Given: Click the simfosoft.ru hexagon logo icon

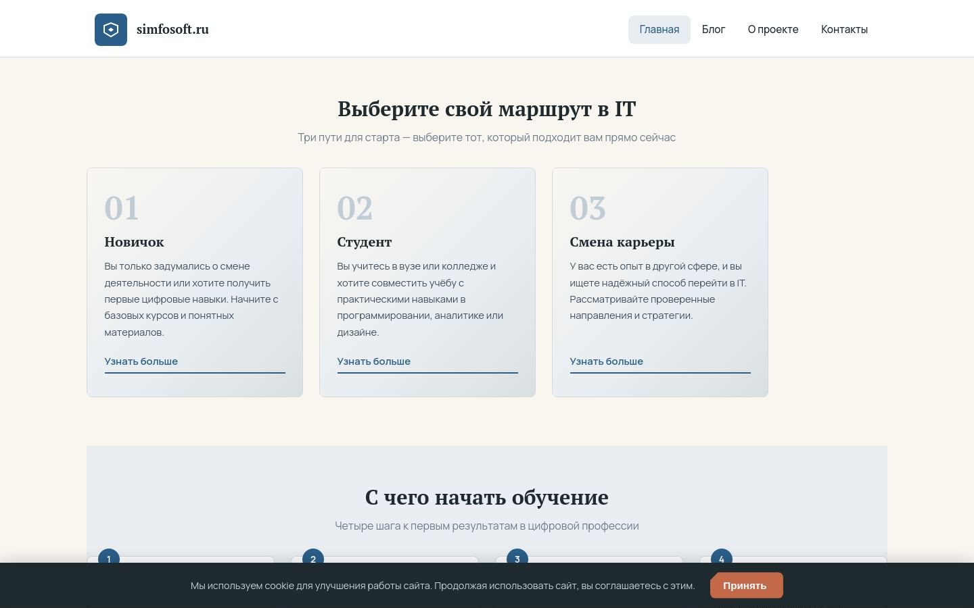Looking at the screenshot, I should click(111, 30).
